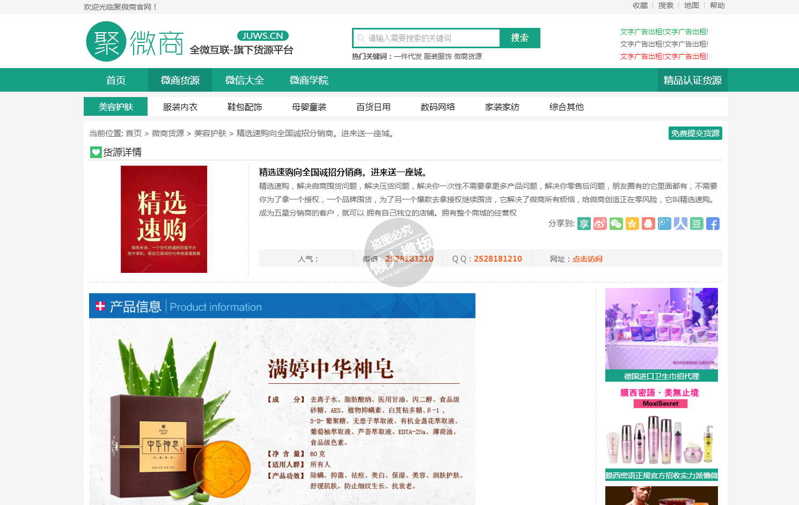Open 微商学院 in the main nav
799x505 pixels.
(309, 80)
